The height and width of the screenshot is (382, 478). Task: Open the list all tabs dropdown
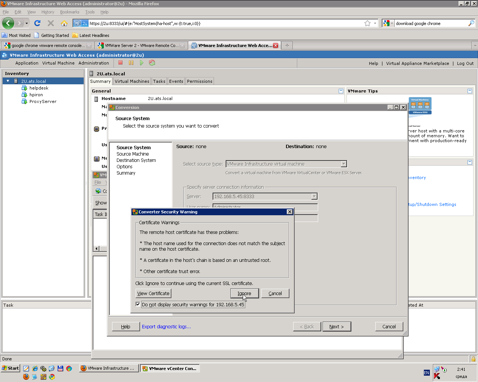[475, 45]
